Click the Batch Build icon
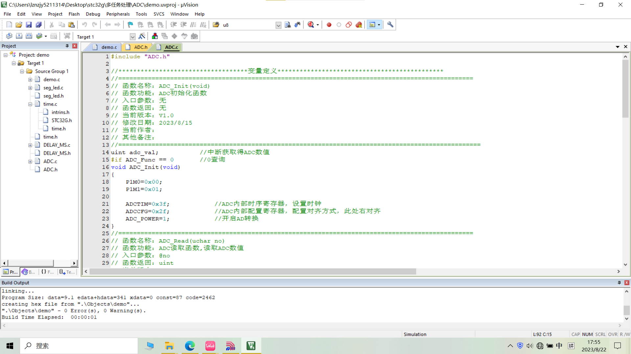The width and height of the screenshot is (631, 354). pos(39,36)
